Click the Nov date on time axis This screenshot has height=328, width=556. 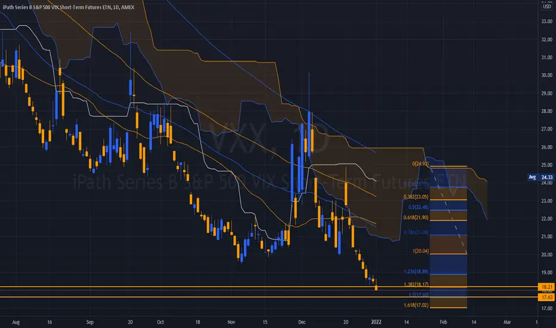pos(231,322)
